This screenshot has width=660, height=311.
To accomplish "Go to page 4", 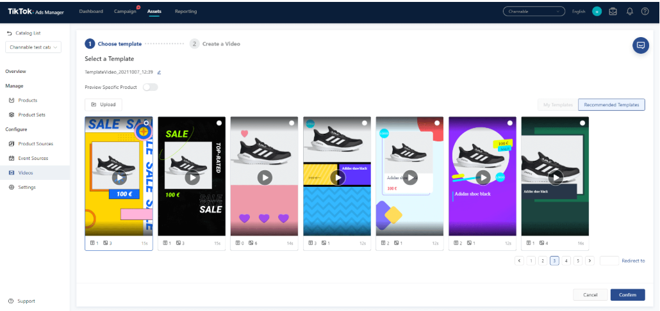I will (x=566, y=261).
